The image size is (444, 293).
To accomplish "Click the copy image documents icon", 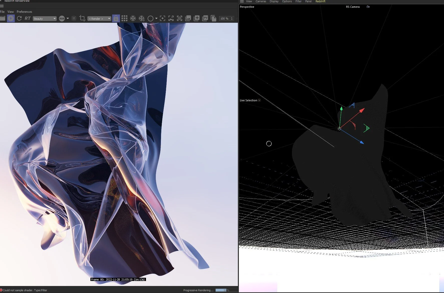I will [214, 18].
